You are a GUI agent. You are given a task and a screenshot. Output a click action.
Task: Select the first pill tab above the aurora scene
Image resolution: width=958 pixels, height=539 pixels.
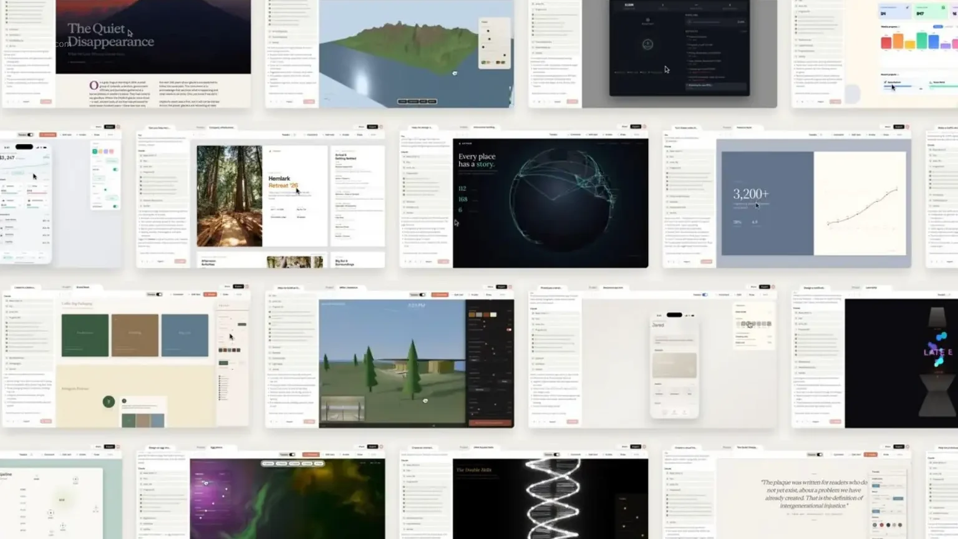[268, 464]
